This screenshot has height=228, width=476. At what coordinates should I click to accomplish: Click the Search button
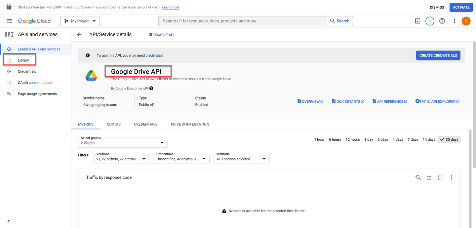point(340,21)
